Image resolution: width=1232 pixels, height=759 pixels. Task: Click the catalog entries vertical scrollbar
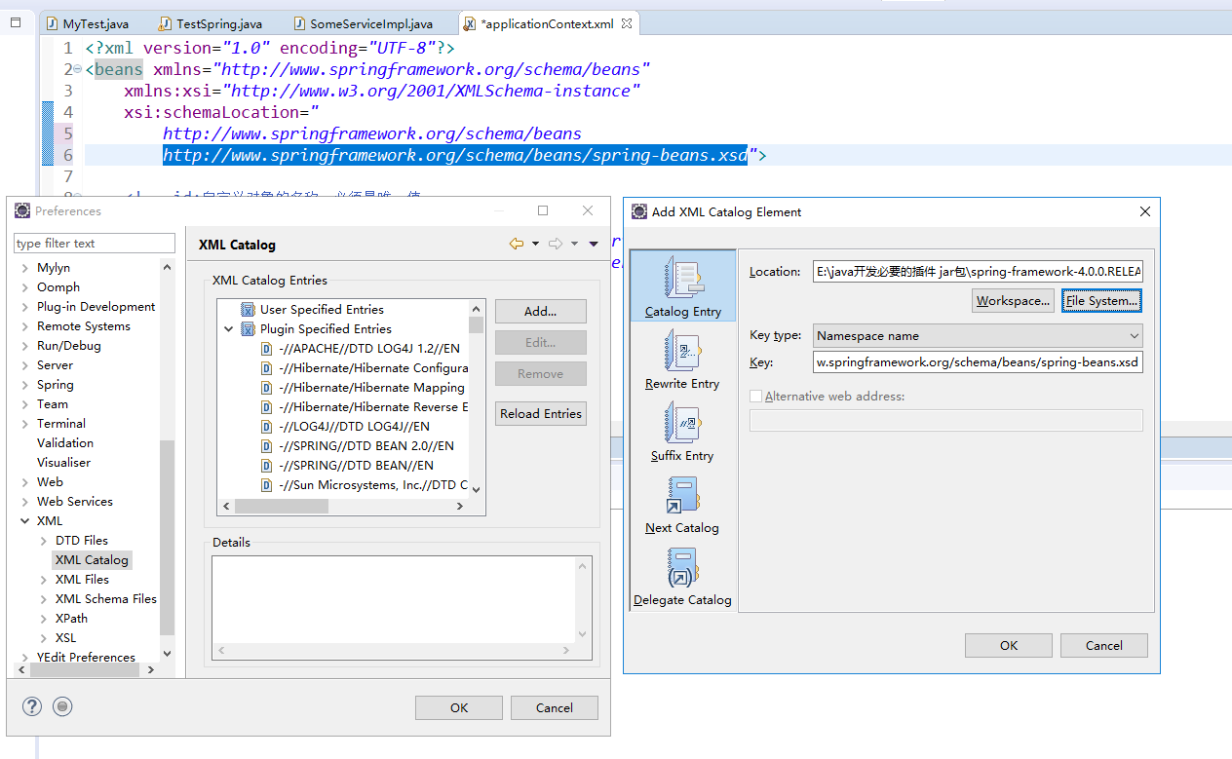point(476,399)
